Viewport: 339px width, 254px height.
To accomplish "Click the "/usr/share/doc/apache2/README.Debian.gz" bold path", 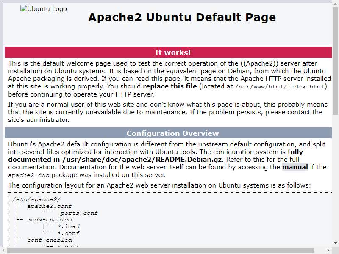I will tap(142, 160).
